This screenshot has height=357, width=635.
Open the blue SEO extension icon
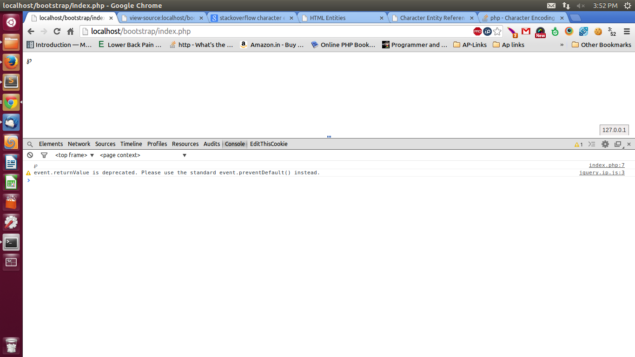coord(583,31)
